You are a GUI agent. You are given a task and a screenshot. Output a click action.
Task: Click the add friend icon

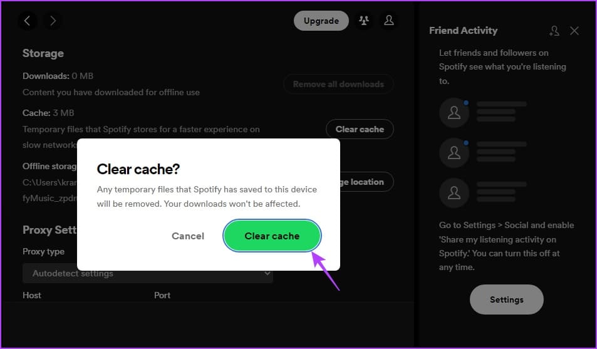point(554,31)
